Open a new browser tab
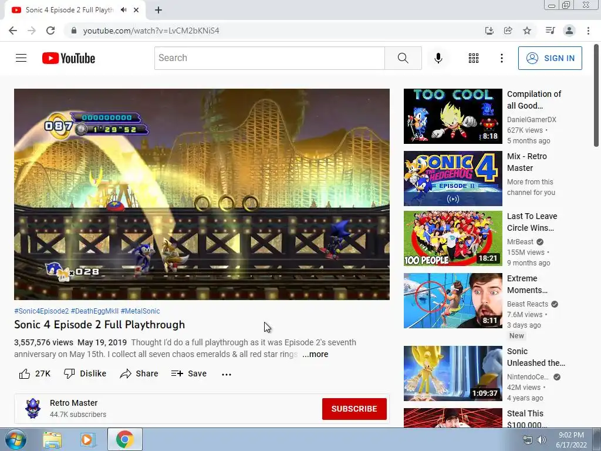 click(x=158, y=10)
